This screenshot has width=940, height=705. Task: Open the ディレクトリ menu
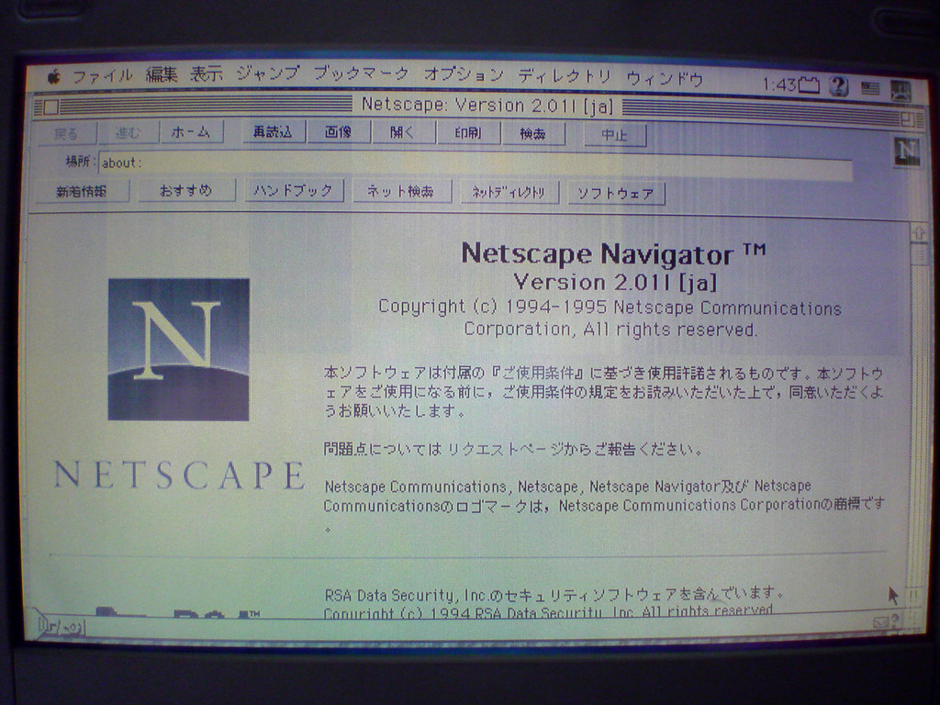point(565,76)
